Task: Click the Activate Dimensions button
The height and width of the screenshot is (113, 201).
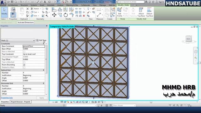Action: [26, 23]
